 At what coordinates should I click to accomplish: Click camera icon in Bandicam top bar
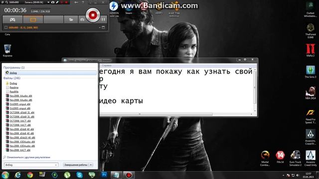pyautogui.click(x=53, y=2)
